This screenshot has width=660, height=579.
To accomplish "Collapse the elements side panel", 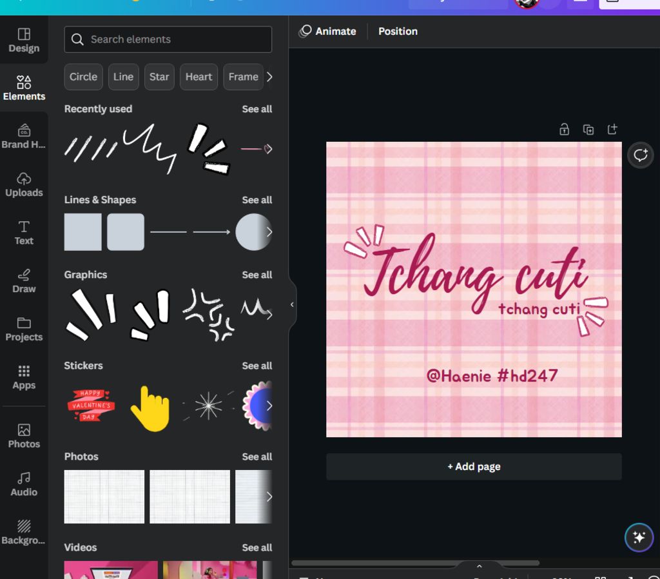I will pyautogui.click(x=291, y=304).
